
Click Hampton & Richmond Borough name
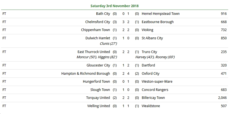point(86,74)
